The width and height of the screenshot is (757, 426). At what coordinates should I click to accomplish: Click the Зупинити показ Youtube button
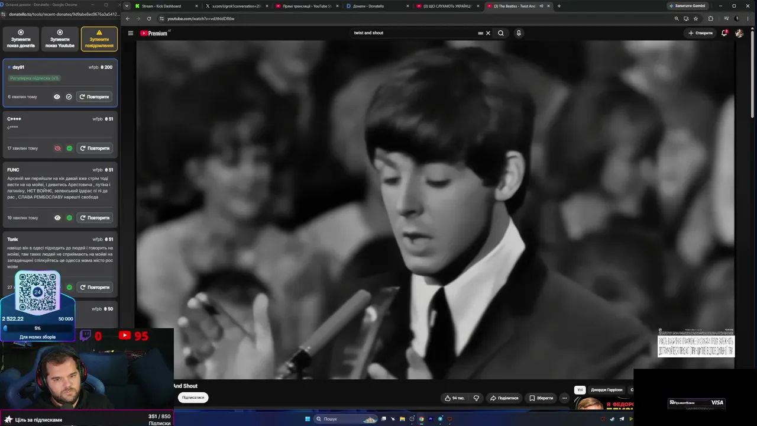(60, 39)
